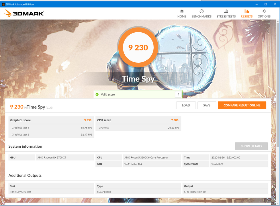
Task: Minimize the 3DMark window
Action: pos(256,4)
